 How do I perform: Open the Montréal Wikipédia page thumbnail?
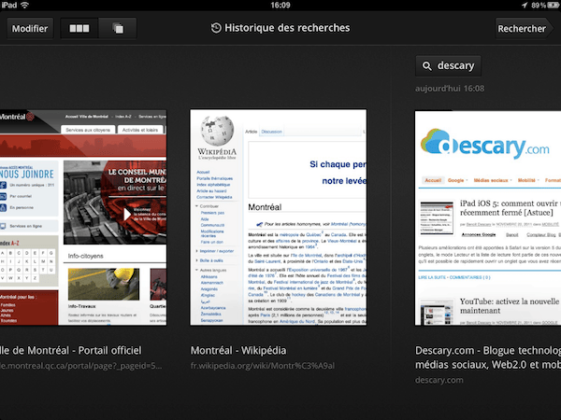(279, 217)
